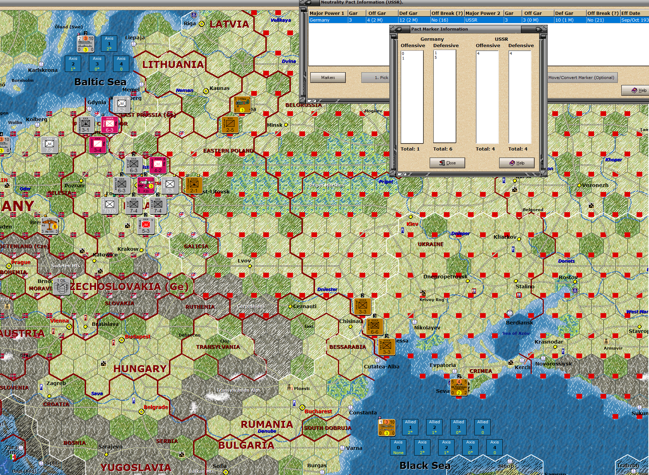Click the 'No (16)' Off Break cell
This screenshot has height=475, width=649.
(x=447, y=20)
